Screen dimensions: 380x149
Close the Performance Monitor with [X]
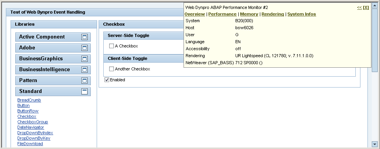pyautogui.click(x=366, y=8)
